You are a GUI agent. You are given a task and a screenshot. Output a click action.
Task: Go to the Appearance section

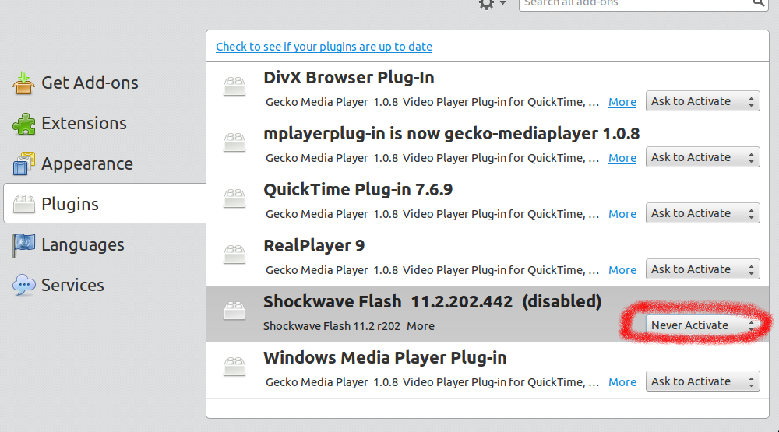pos(86,163)
